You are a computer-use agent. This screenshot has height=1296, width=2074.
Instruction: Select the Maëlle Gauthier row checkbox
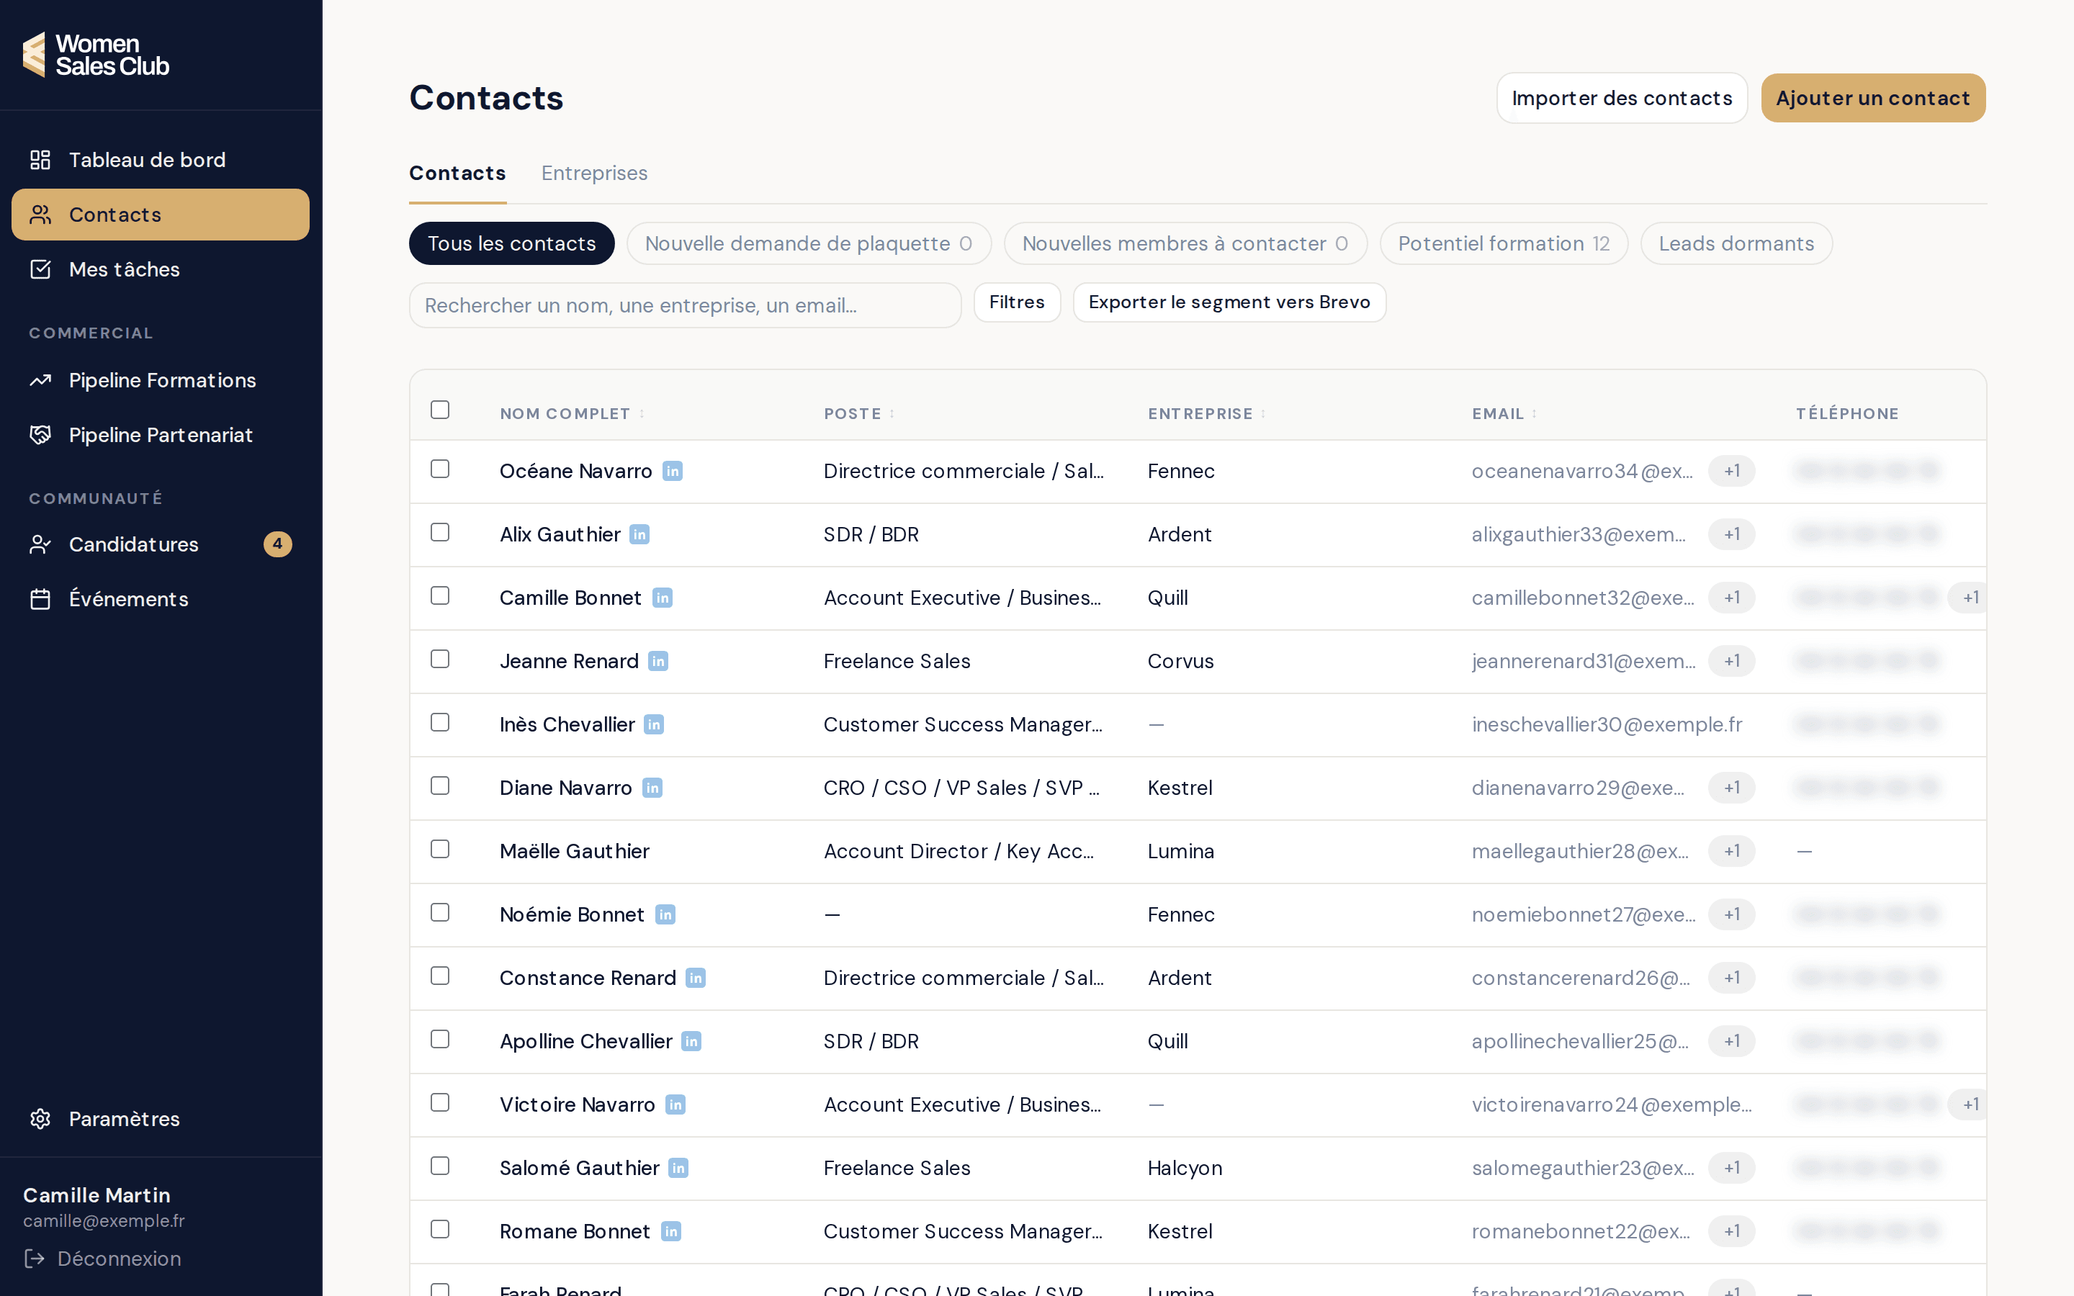[x=441, y=850]
